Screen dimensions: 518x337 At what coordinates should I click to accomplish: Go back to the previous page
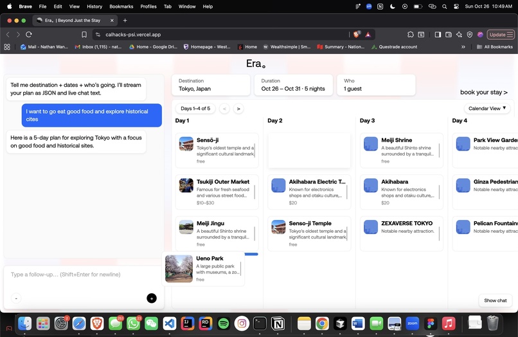point(8,34)
